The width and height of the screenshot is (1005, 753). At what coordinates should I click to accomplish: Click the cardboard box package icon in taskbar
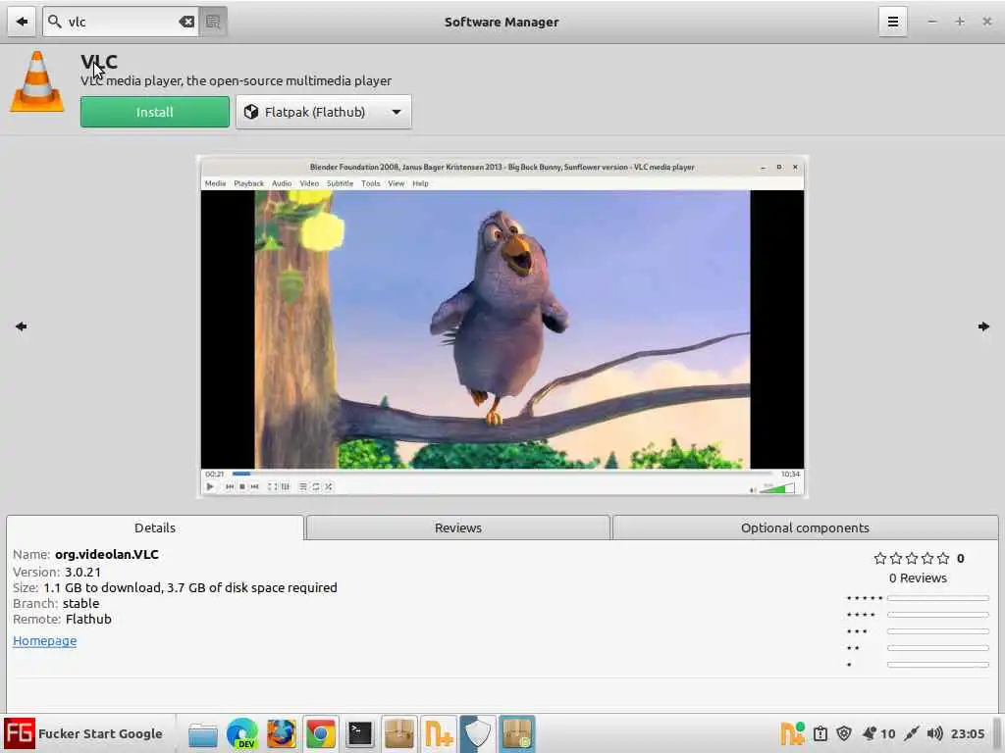tap(399, 733)
